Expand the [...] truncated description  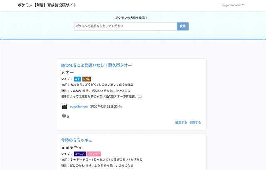140,97
